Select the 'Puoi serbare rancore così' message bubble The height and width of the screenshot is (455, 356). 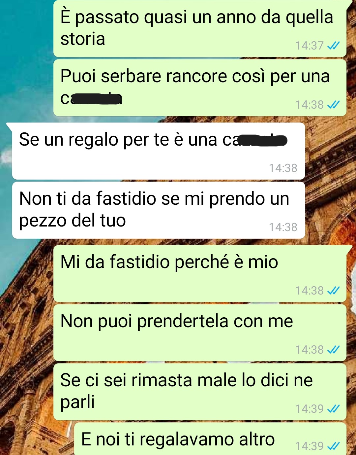click(200, 87)
